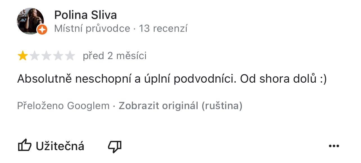Click the orange Local Guide badge icon
The width and height of the screenshot is (361, 163).
[42, 29]
